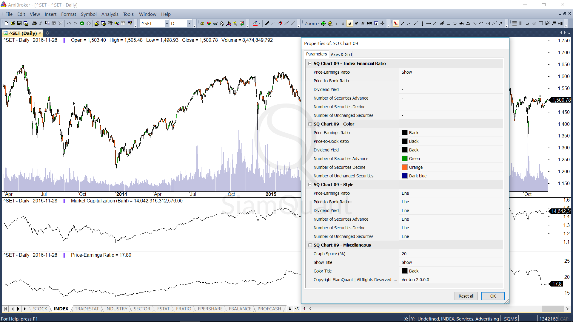Screen dimensions: 573x322
Task: Click the zoom in magnifier icon
Action: coord(323,23)
